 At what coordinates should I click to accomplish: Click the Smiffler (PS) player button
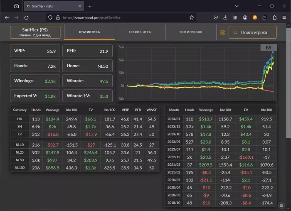point(35,32)
